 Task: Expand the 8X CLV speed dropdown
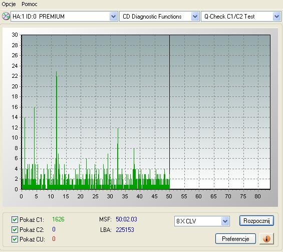point(225,221)
